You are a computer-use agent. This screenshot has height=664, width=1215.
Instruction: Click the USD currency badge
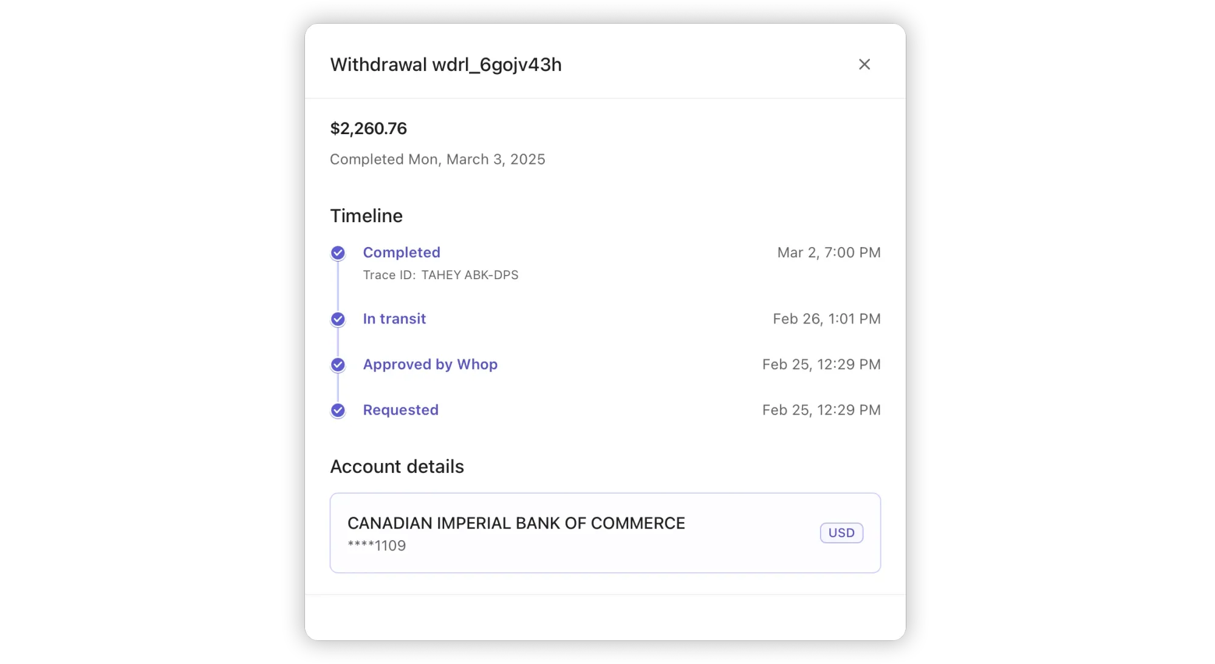[841, 533]
